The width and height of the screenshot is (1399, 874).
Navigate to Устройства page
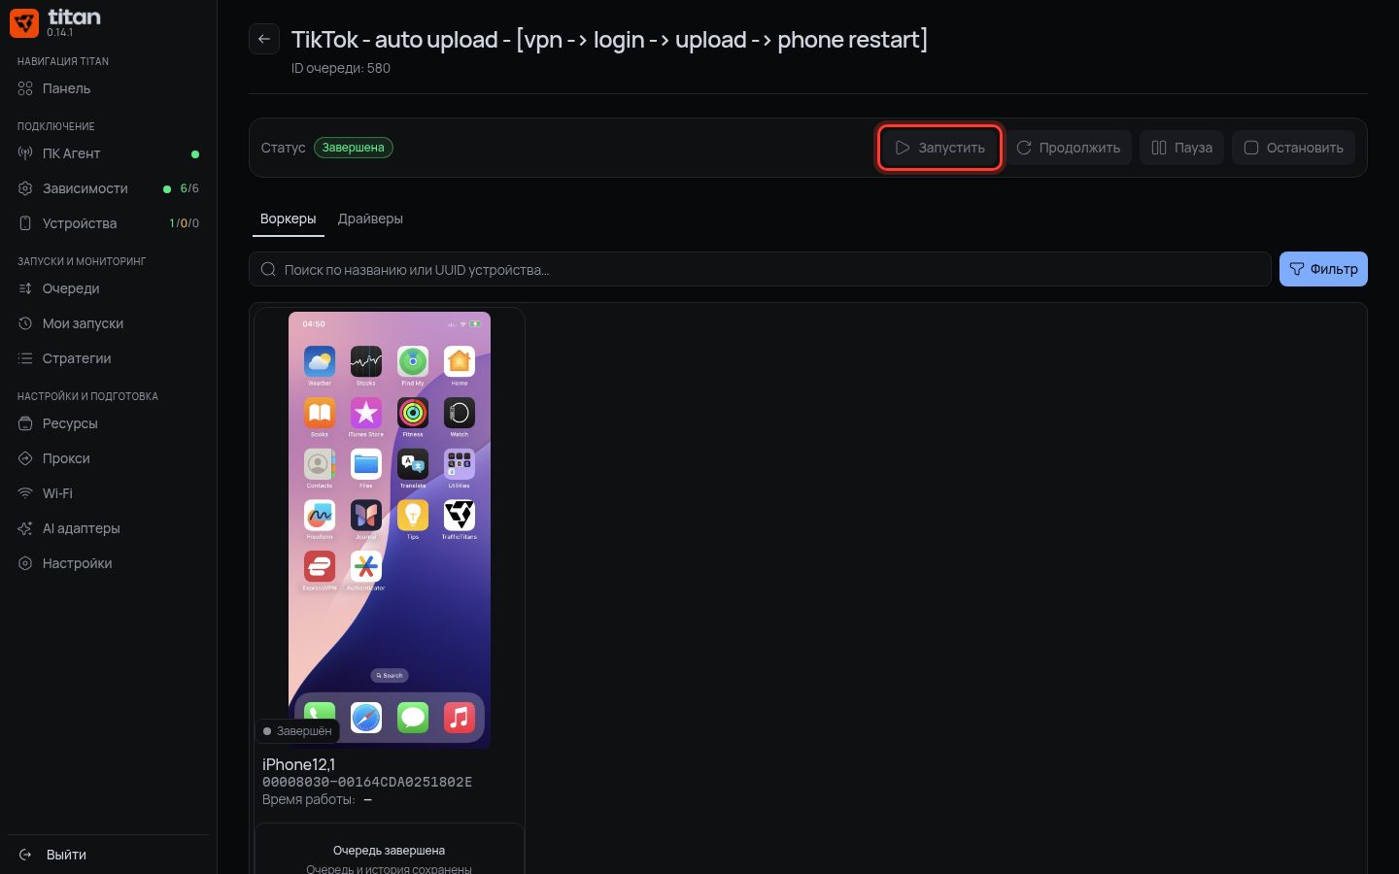[108, 223]
